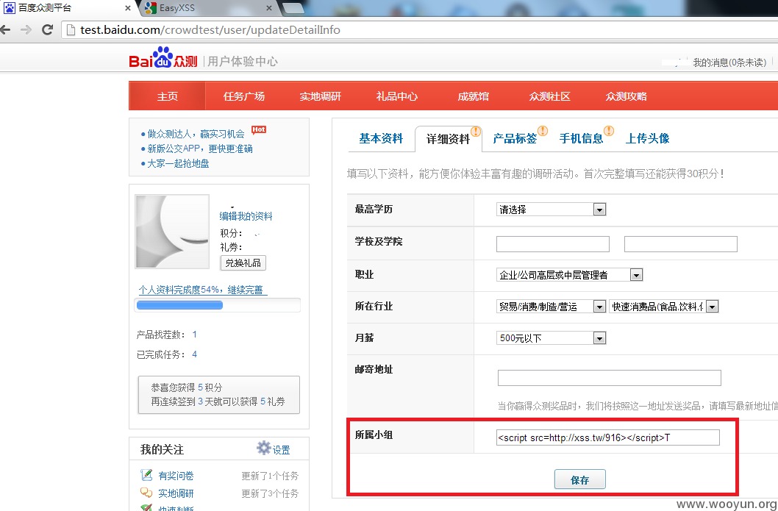This screenshot has height=511, width=778.
Task: Click the 兑换礼品 button
Action: coord(243,263)
